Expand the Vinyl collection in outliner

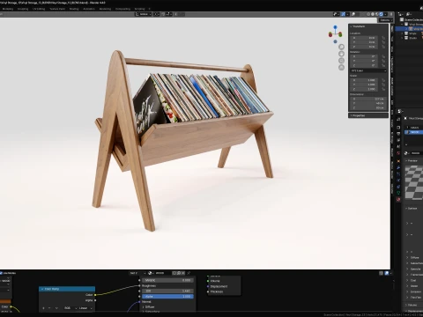point(403,33)
